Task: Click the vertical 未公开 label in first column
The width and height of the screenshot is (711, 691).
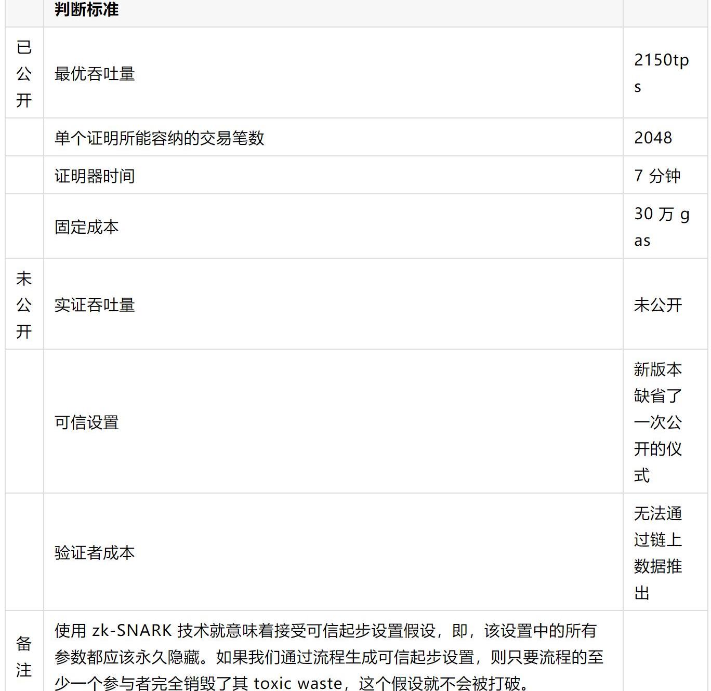Action: coord(24,304)
